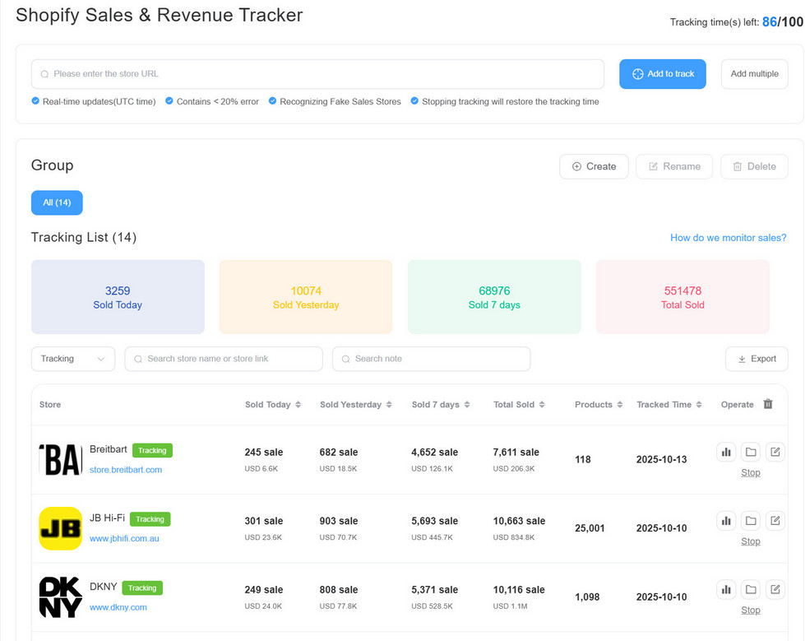
Task: Sort the list by Total Sold
Action: [519, 405]
